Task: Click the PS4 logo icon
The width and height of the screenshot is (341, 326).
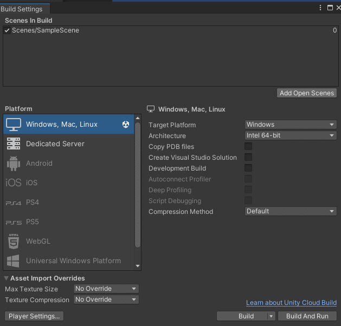Action: click(x=14, y=203)
